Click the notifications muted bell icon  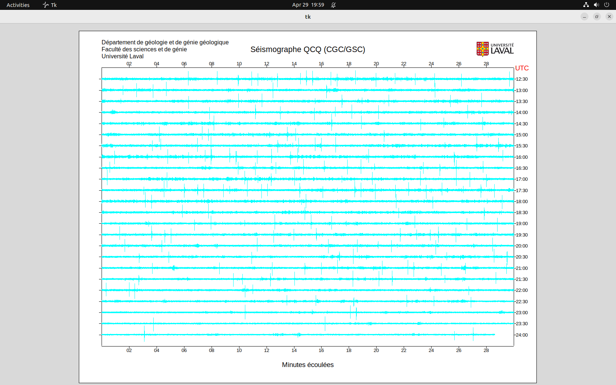click(x=333, y=5)
